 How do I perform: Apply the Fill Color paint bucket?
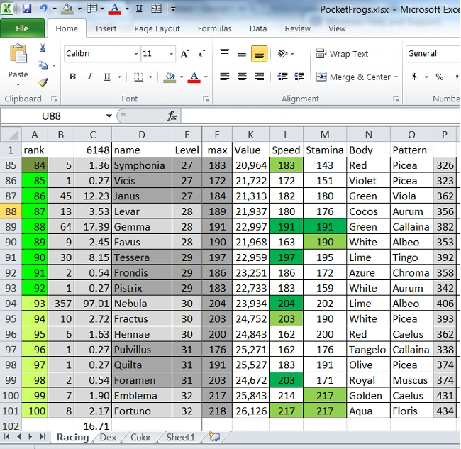click(170, 77)
